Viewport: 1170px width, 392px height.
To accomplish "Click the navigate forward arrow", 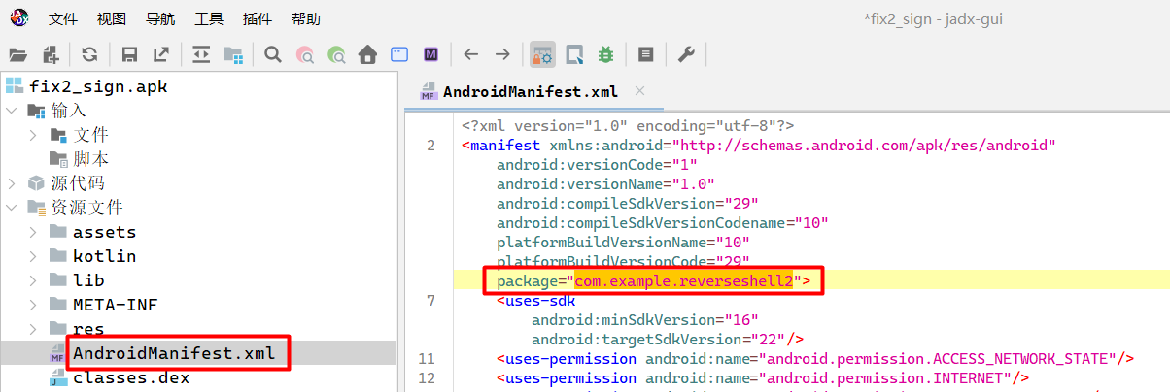I will click(x=502, y=54).
